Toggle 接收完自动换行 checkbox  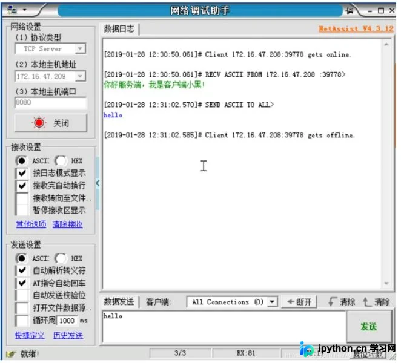point(22,186)
